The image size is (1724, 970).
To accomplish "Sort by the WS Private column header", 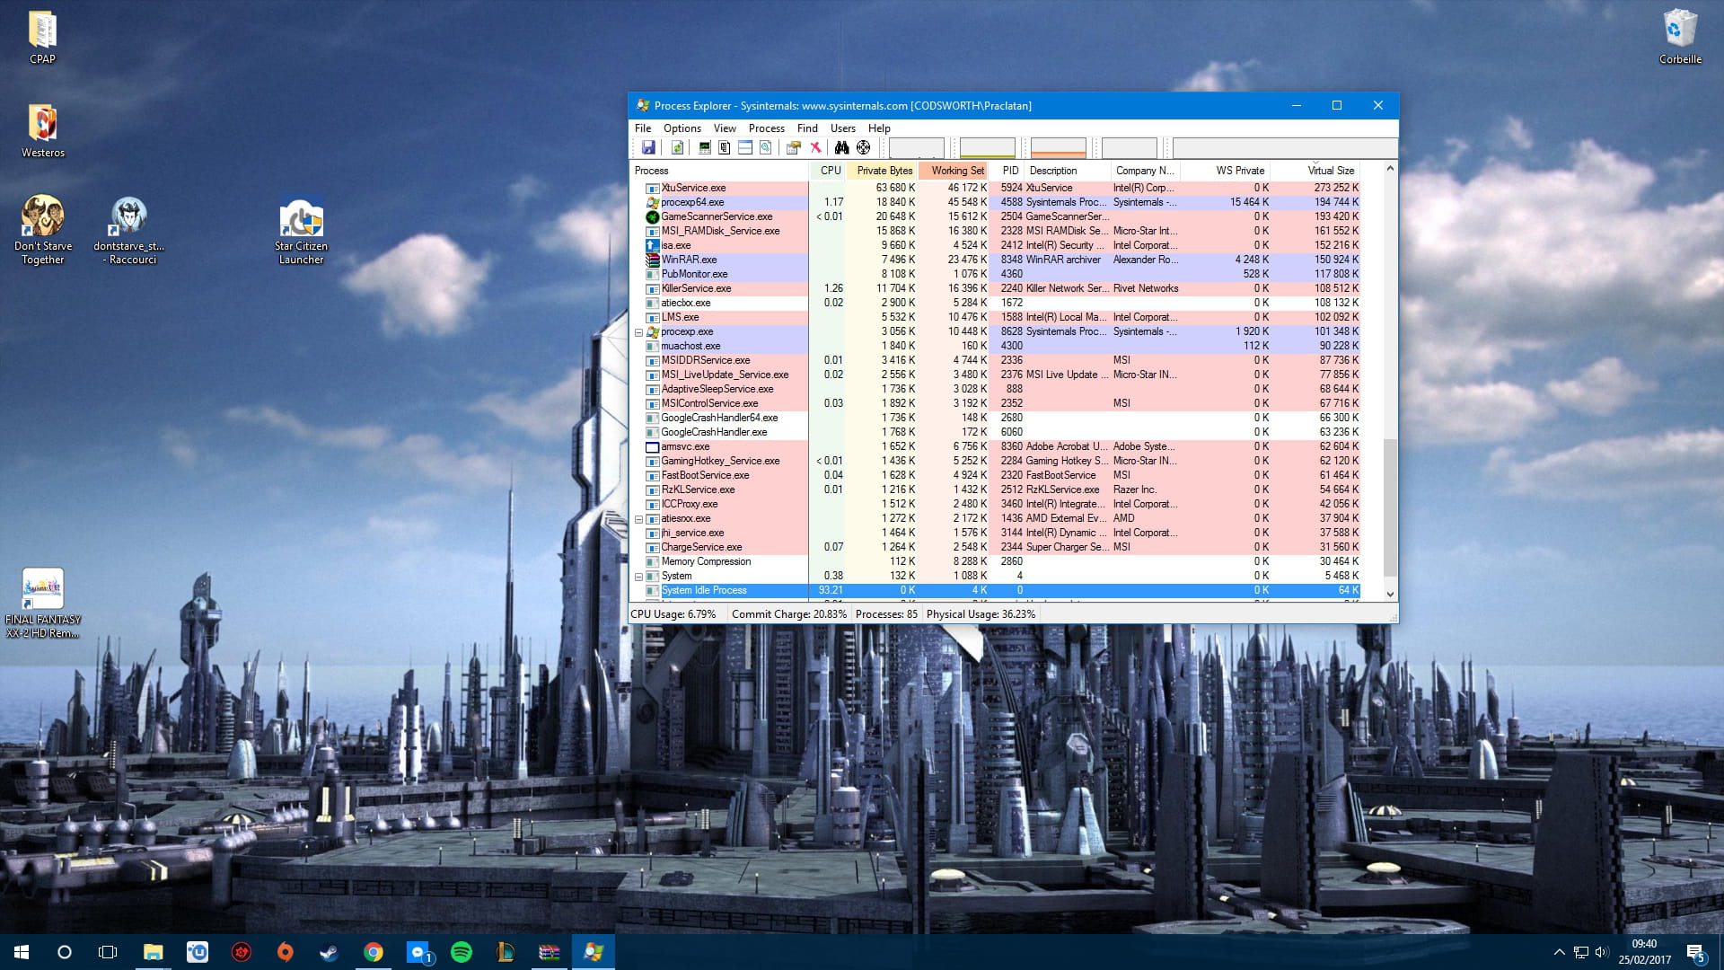I will tap(1226, 171).
